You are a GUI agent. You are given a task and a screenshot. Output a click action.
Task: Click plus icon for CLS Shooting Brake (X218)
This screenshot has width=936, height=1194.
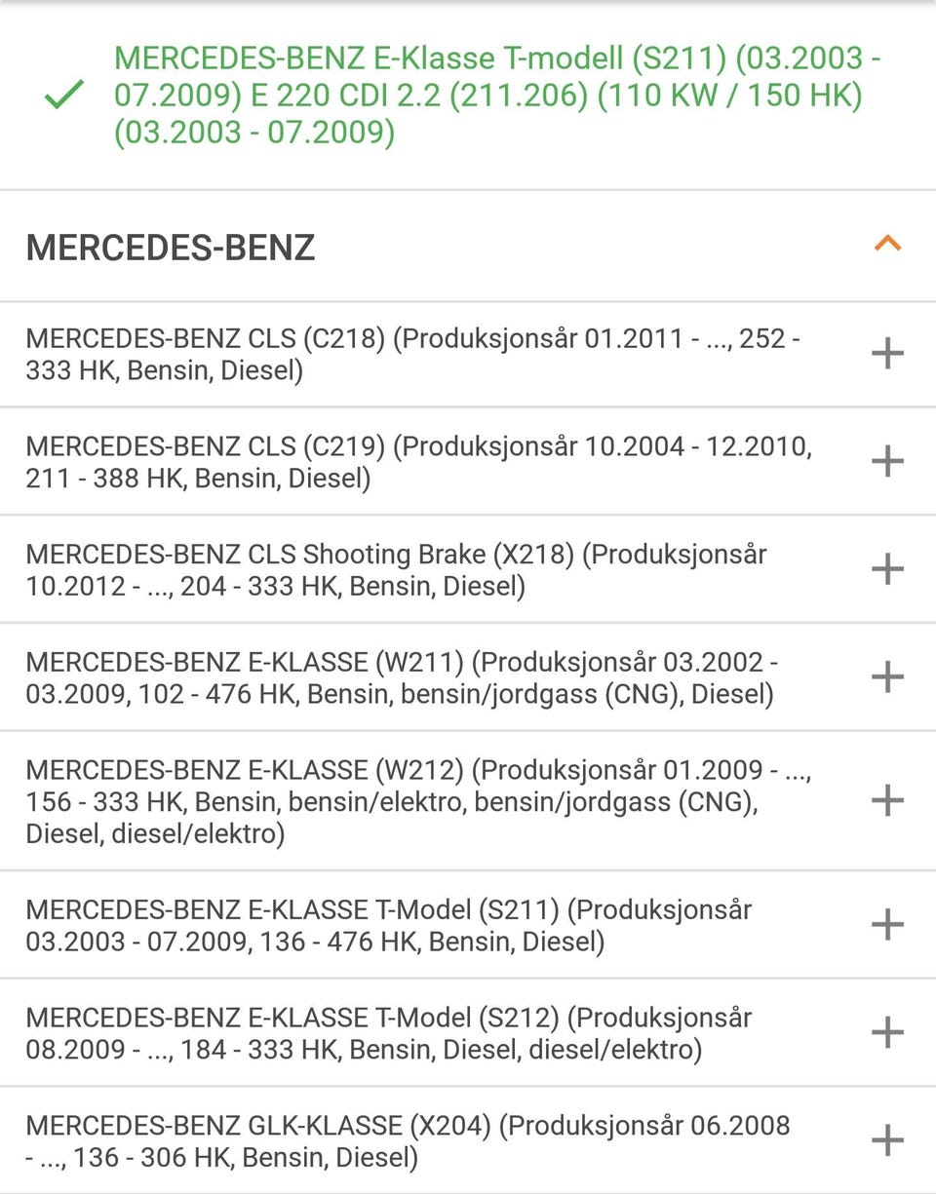[887, 569]
